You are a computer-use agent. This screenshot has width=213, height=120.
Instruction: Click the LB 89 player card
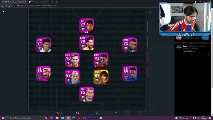pyautogui.click(x=44, y=74)
